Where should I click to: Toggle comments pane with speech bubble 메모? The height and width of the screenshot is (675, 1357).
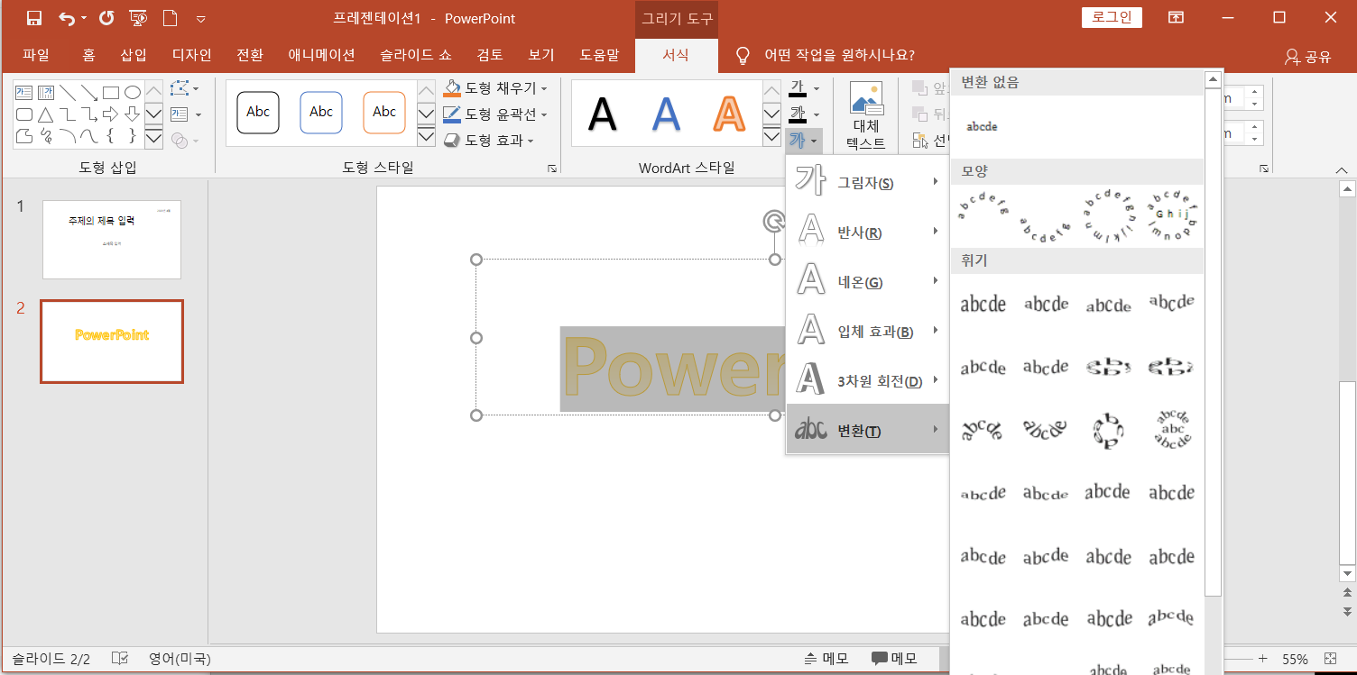click(x=893, y=659)
